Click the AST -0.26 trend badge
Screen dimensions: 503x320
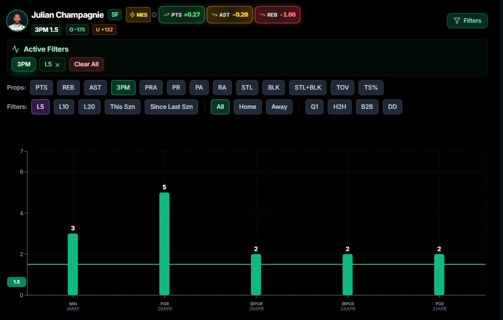tap(230, 15)
